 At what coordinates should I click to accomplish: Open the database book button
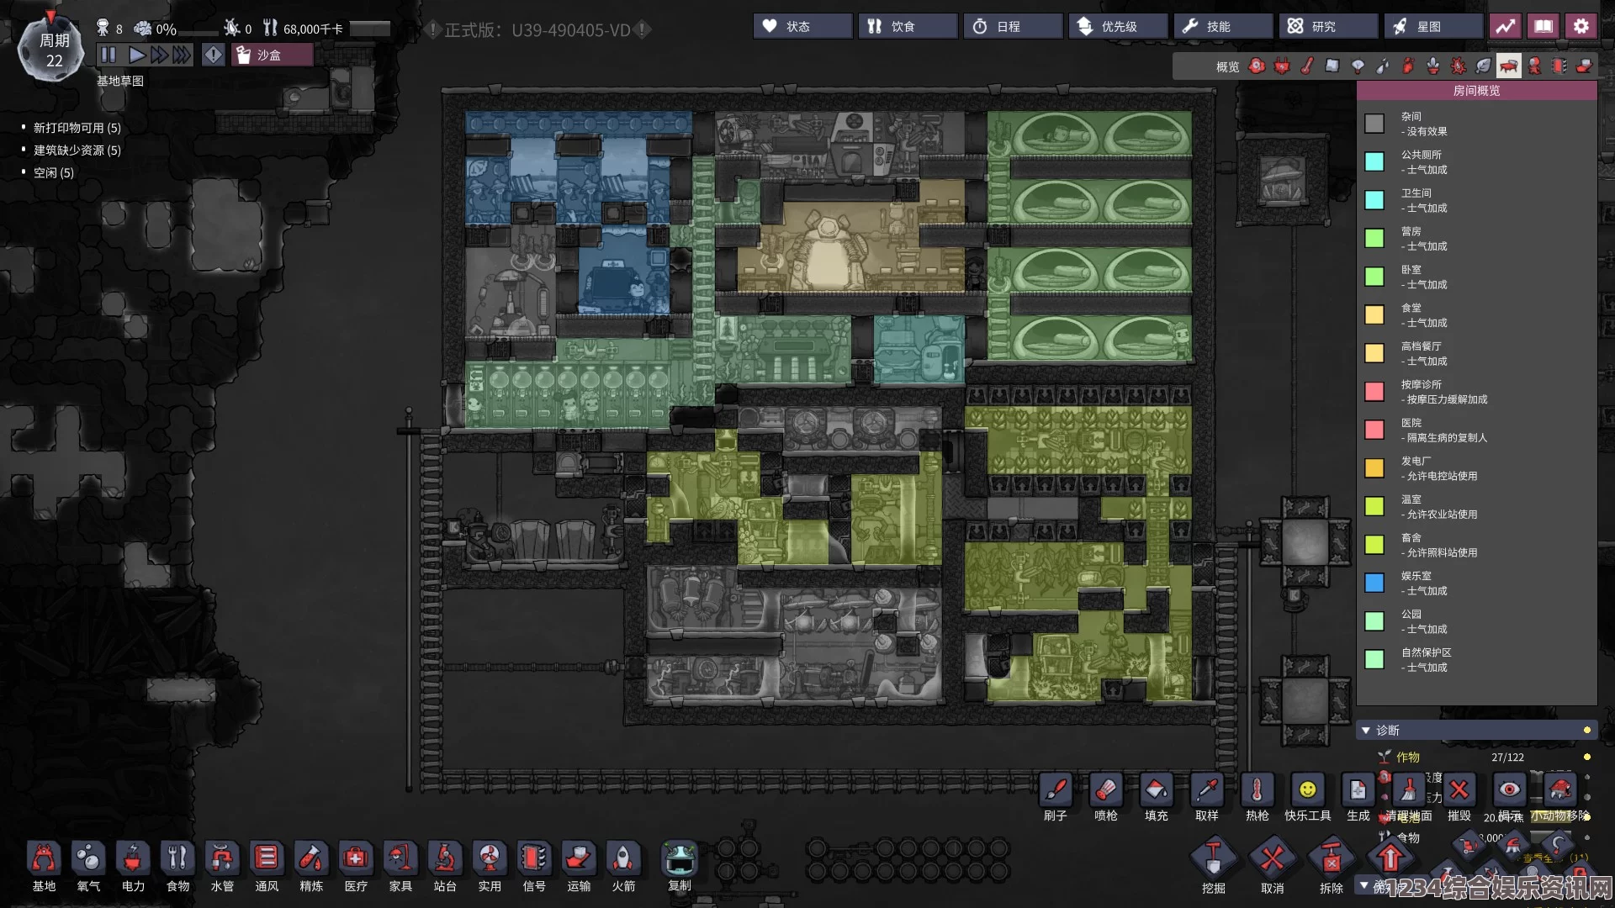coord(1544,27)
